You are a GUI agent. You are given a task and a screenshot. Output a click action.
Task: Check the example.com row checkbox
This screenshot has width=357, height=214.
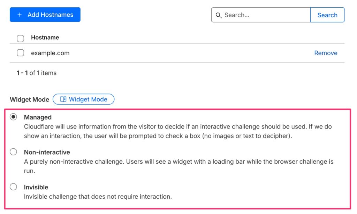click(21, 53)
